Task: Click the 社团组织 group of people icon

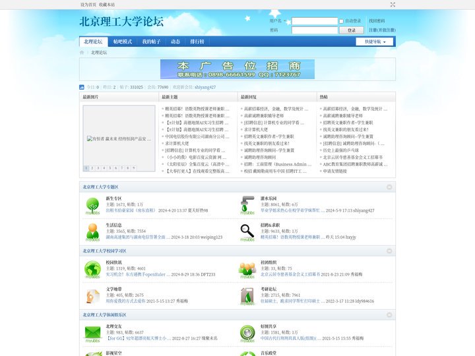Action: tap(247, 270)
